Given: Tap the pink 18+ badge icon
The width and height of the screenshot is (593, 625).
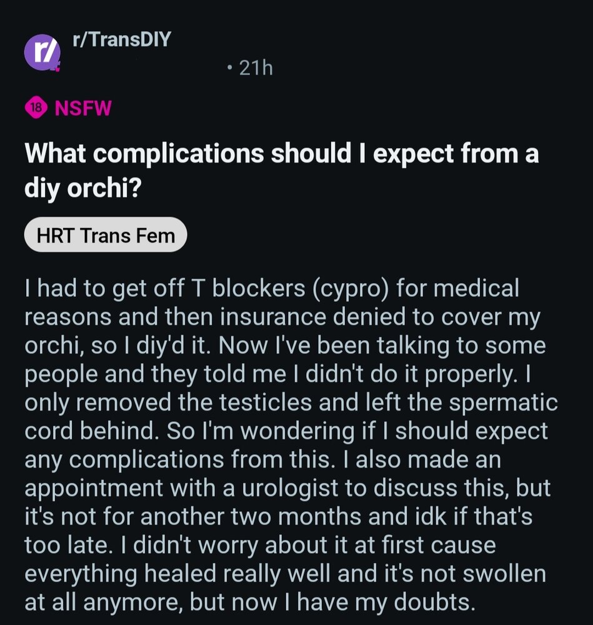Looking at the screenshot, I should pos(36,107).
